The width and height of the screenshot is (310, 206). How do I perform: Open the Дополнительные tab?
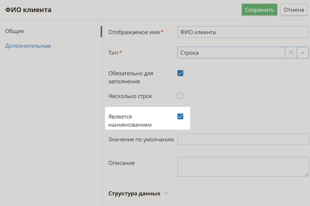point(28,46)
